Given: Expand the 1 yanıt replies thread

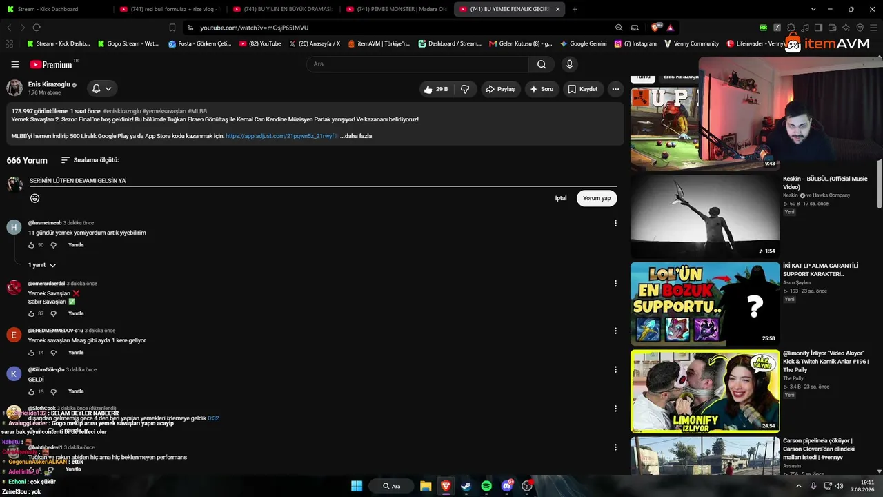Looking at the screenshot, I should point(42,265).
